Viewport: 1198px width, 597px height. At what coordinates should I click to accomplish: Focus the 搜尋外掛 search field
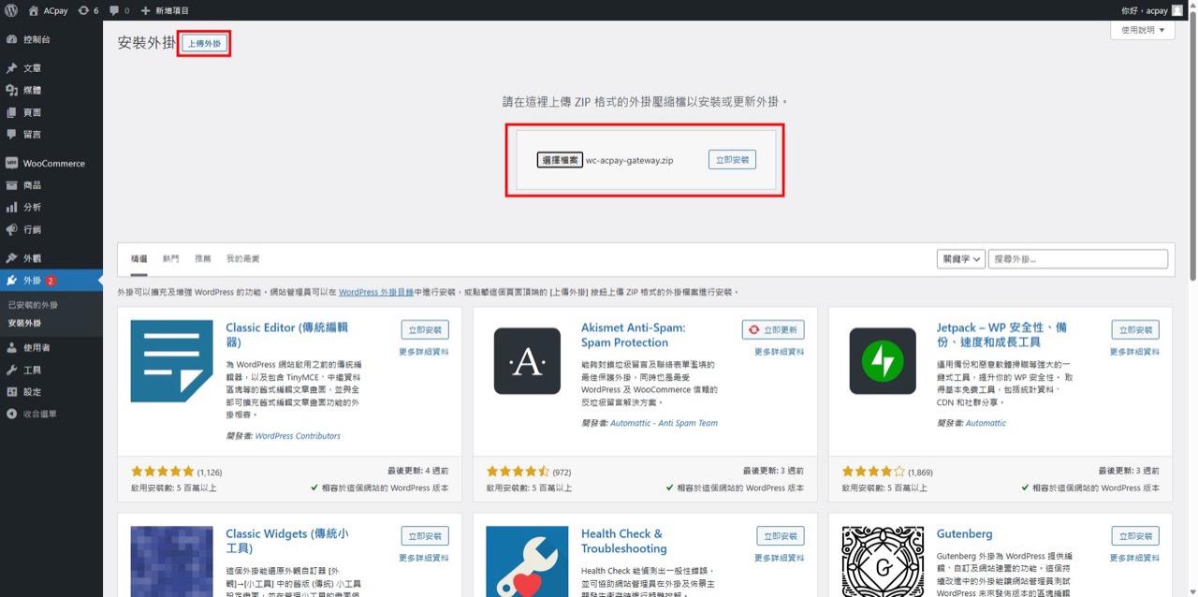point(1078,258)
